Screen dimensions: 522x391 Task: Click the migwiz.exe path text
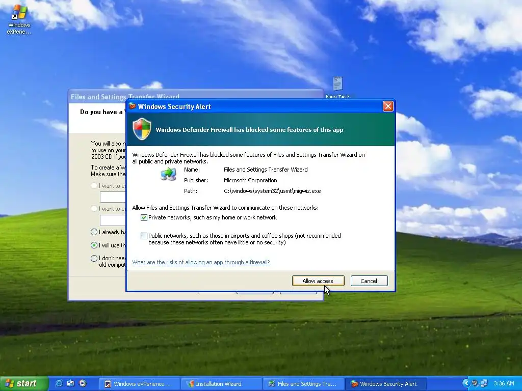(x=272, y=191)
